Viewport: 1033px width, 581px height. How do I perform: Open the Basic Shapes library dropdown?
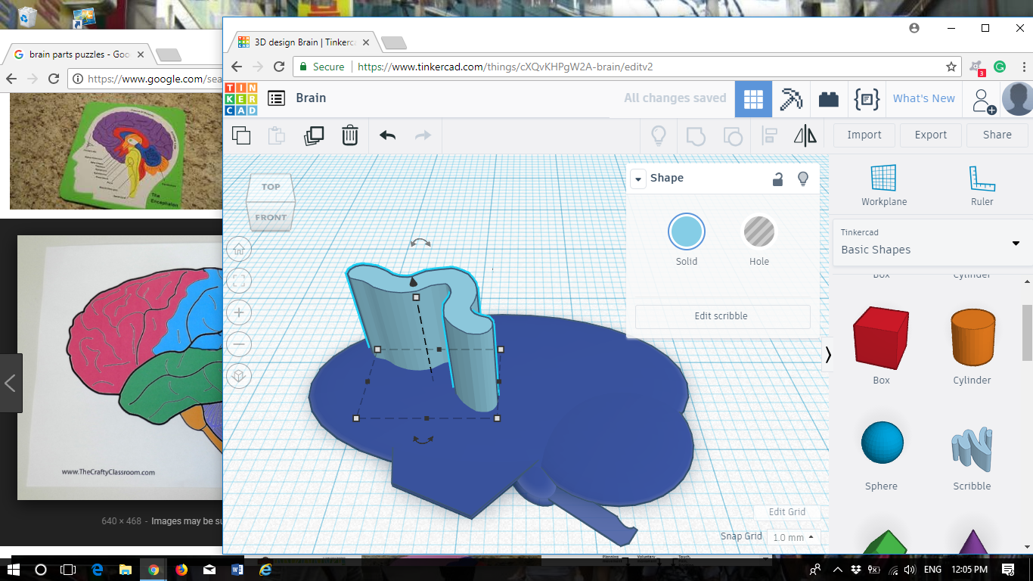[931, 243]
